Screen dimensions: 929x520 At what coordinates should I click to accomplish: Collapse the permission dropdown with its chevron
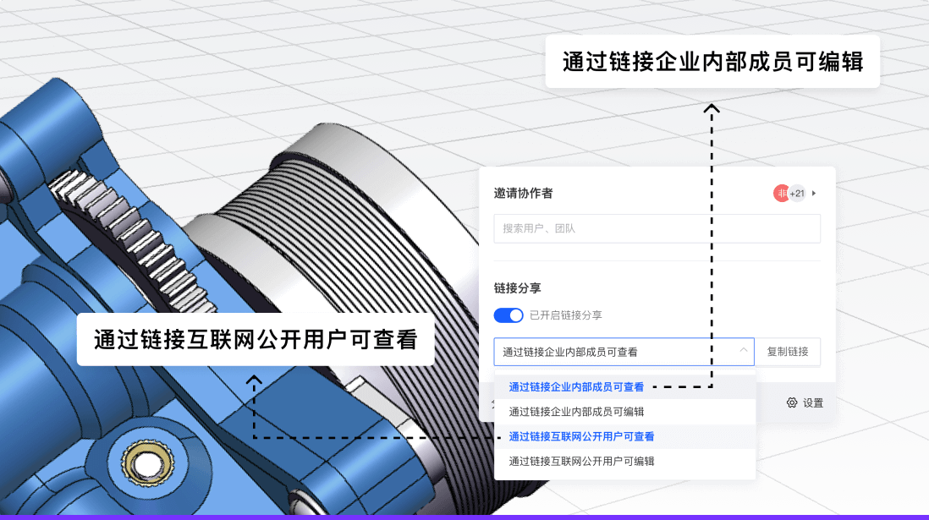pyautogui.click(x=743, y=352)
